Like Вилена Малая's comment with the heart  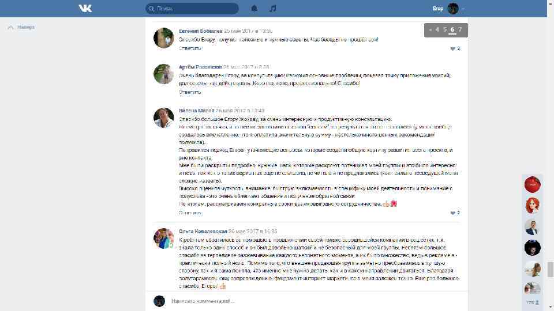[452, 213]
